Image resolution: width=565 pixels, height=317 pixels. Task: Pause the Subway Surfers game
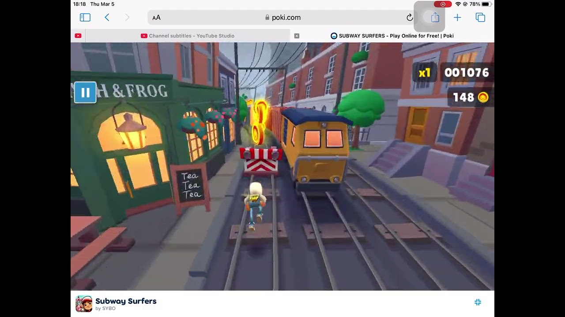click(85, 92)
